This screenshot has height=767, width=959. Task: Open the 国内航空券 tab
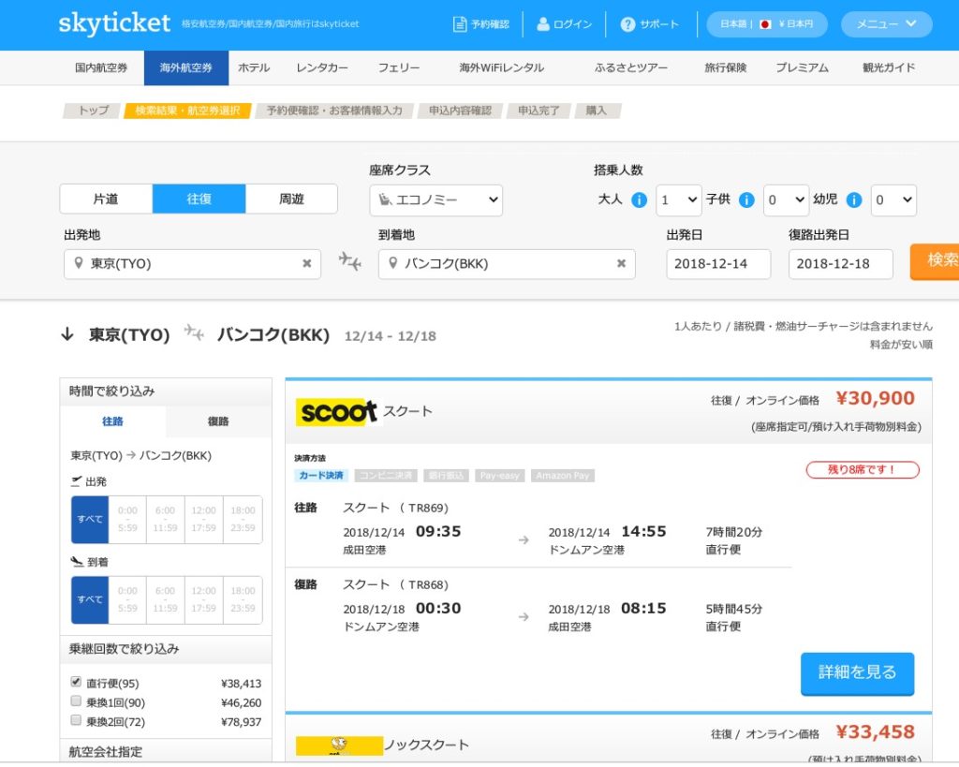tap(101, 67)
